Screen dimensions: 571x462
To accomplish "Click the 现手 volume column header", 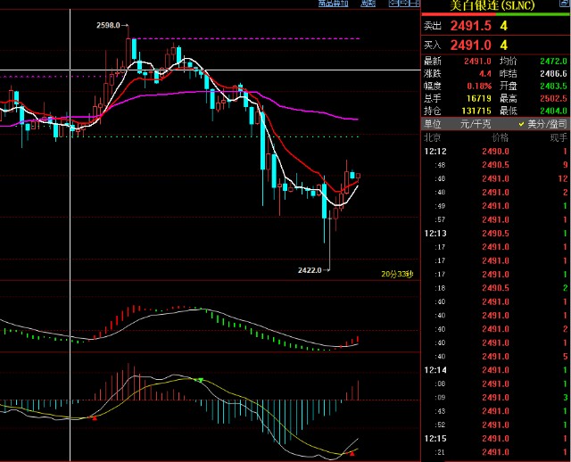I will pyautogui.click(x=558, y=138).
